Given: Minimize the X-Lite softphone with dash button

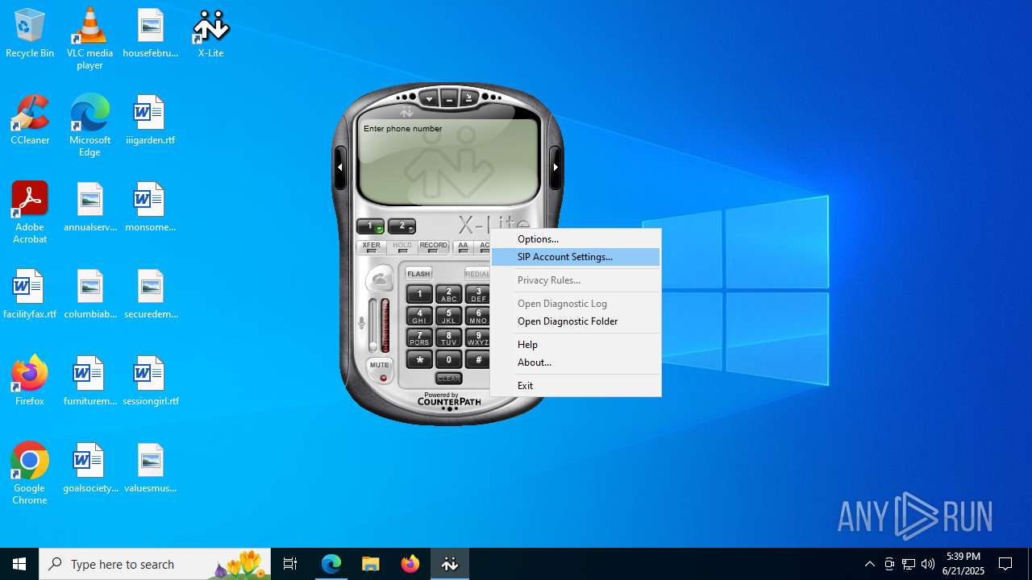Looking at the screenshot, I should 449,99.
